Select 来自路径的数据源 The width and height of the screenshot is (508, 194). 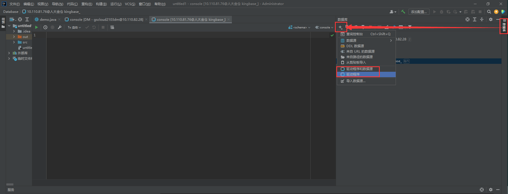tap(366, 57)
